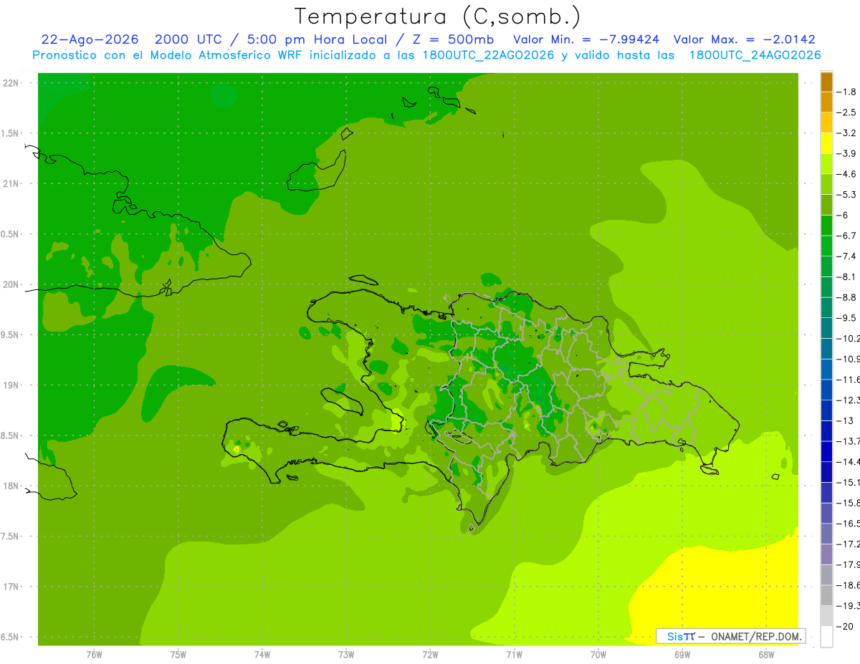The height and width of the screenshot is (664, 860).
Task: Click the '18N' latitude label
Action: point(11,486)
